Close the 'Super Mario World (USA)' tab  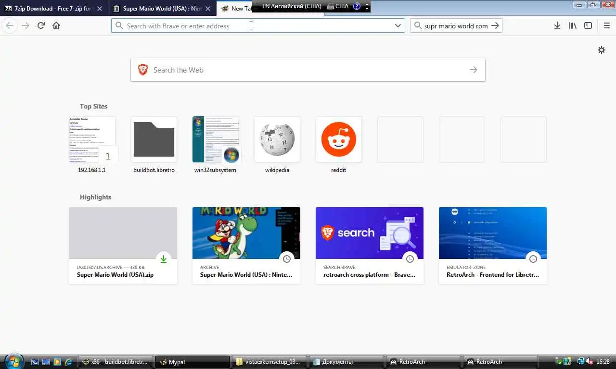click(x=208, y=9)
